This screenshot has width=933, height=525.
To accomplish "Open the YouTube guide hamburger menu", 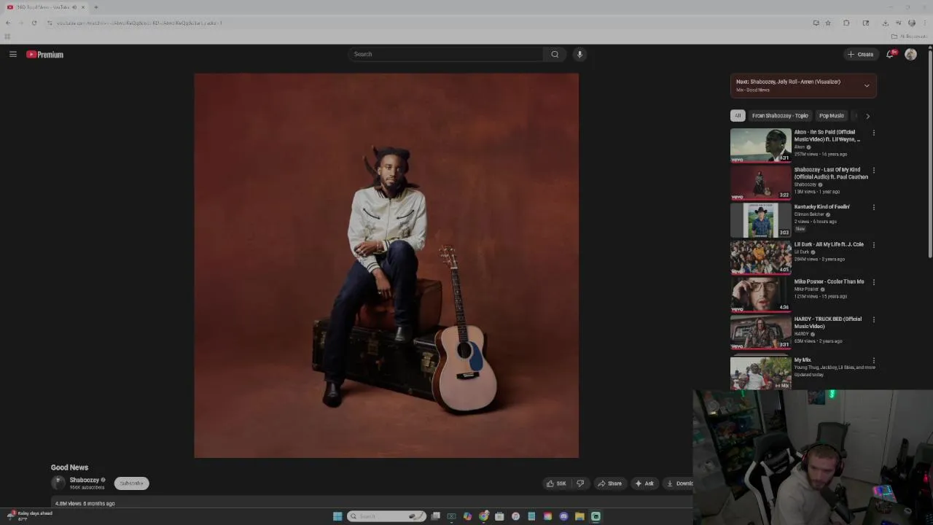I will [12, 54].
